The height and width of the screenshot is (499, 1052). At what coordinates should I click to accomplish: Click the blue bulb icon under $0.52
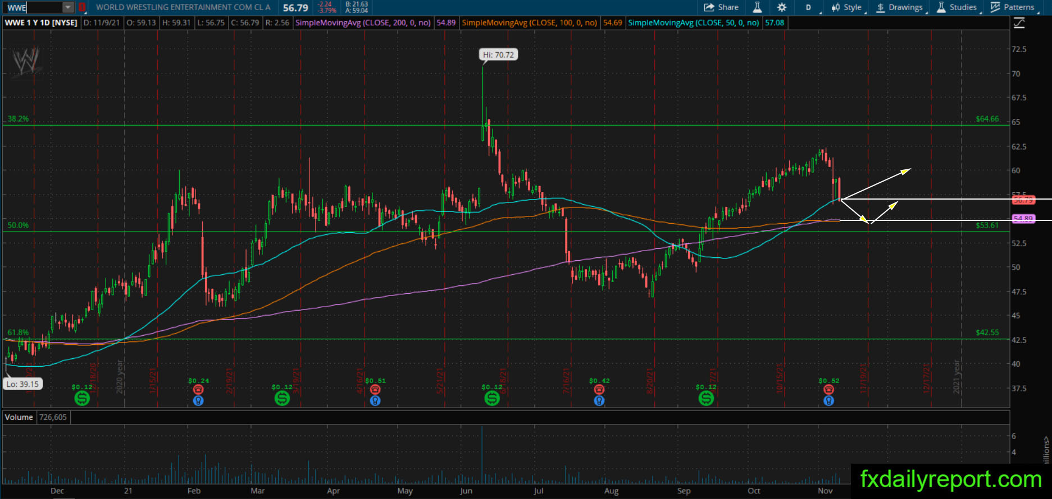tap(828, 400)
